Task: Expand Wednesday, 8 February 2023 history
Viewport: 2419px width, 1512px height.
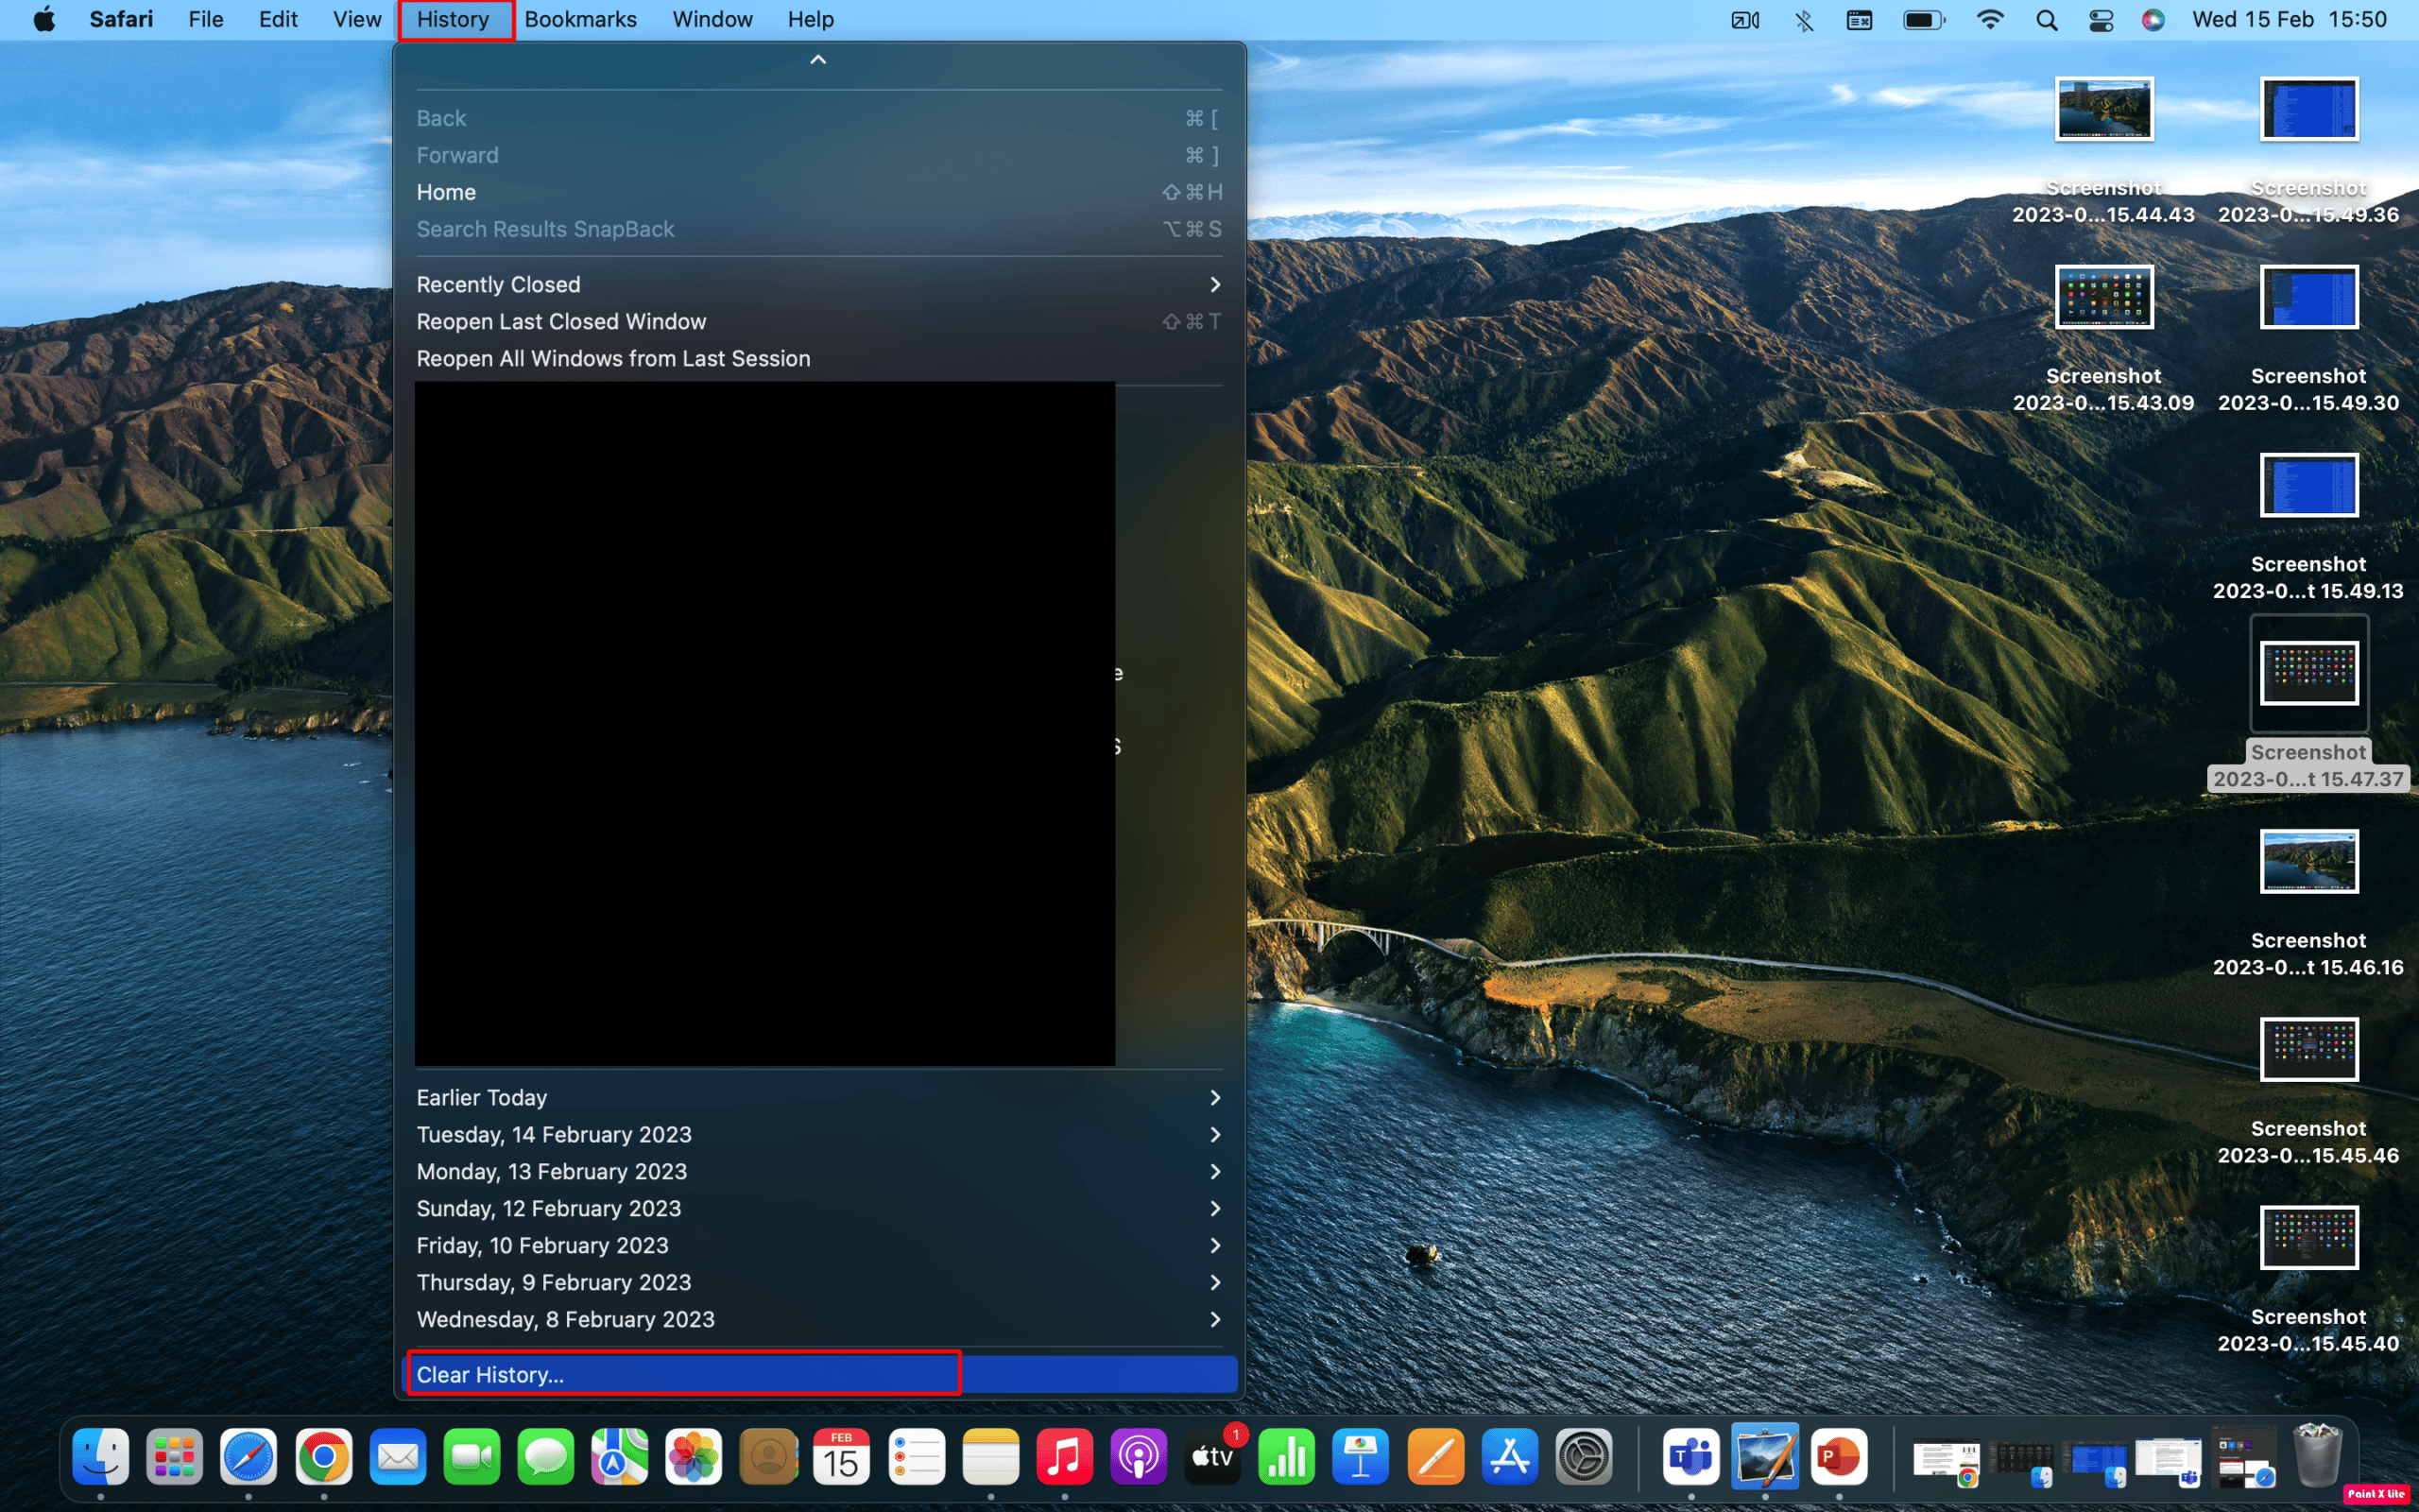Action: pyautogui.click(x=817, y=1320)
